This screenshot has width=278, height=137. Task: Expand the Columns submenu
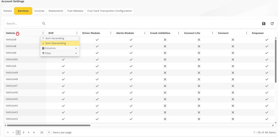[60, 48]
